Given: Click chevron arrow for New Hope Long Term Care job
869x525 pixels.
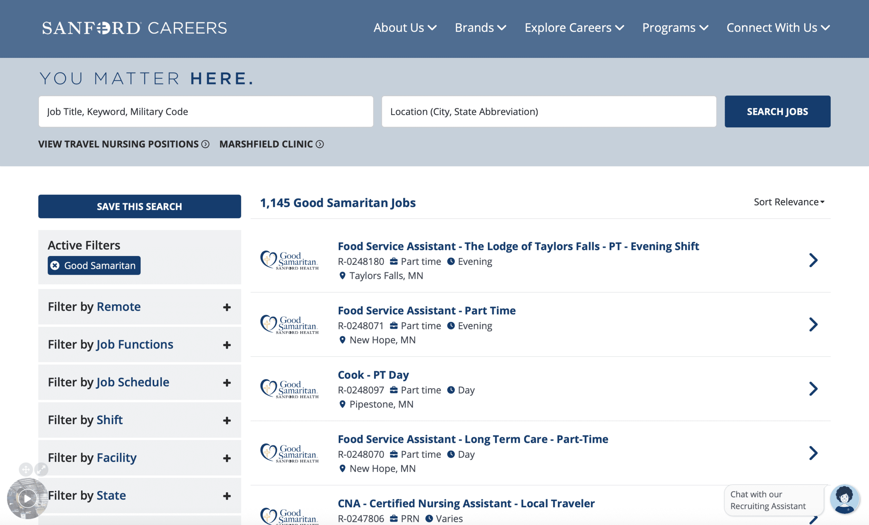Looking at the screenshot, I should (813, 453).
